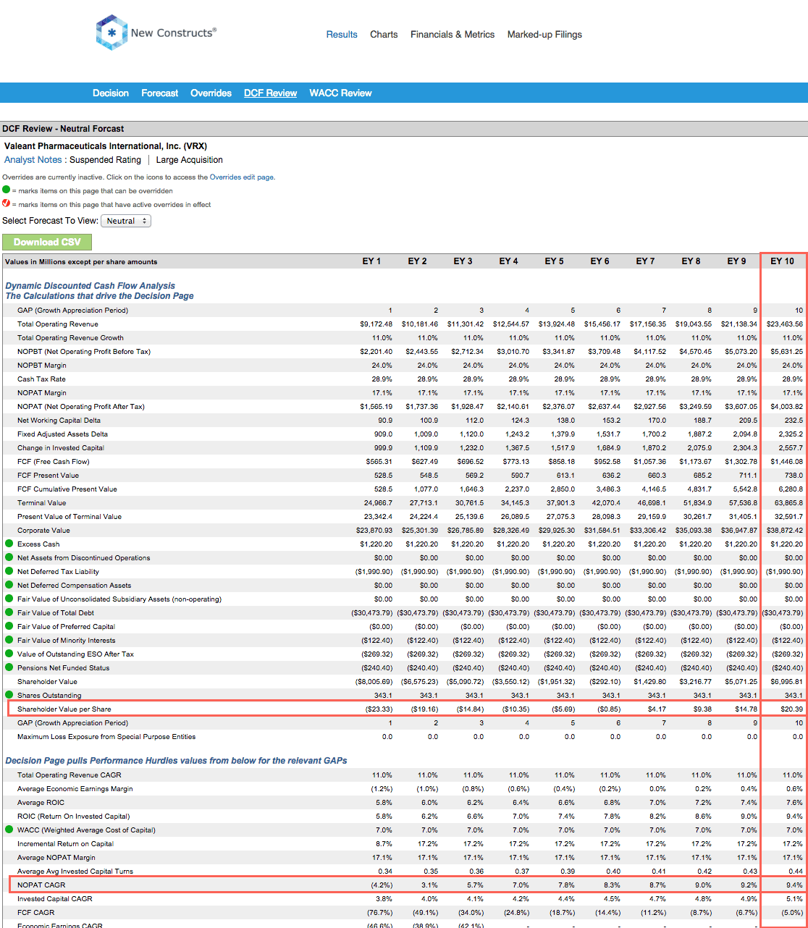Image resolution: width=808 pixels, height=928 pixels.
Task: Open the Select Forecast To View dropdown
Action: [x=126, y=221]
